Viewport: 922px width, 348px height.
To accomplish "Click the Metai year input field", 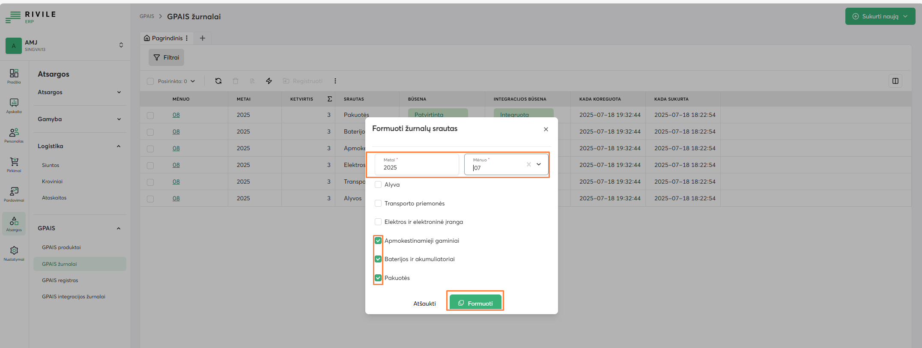I will pyautogui.click(x=416, y=167).
